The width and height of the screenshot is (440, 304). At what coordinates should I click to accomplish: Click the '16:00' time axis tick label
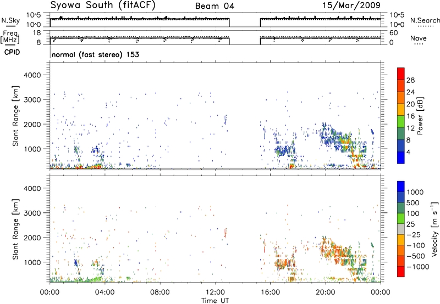(x=270, y=292)
